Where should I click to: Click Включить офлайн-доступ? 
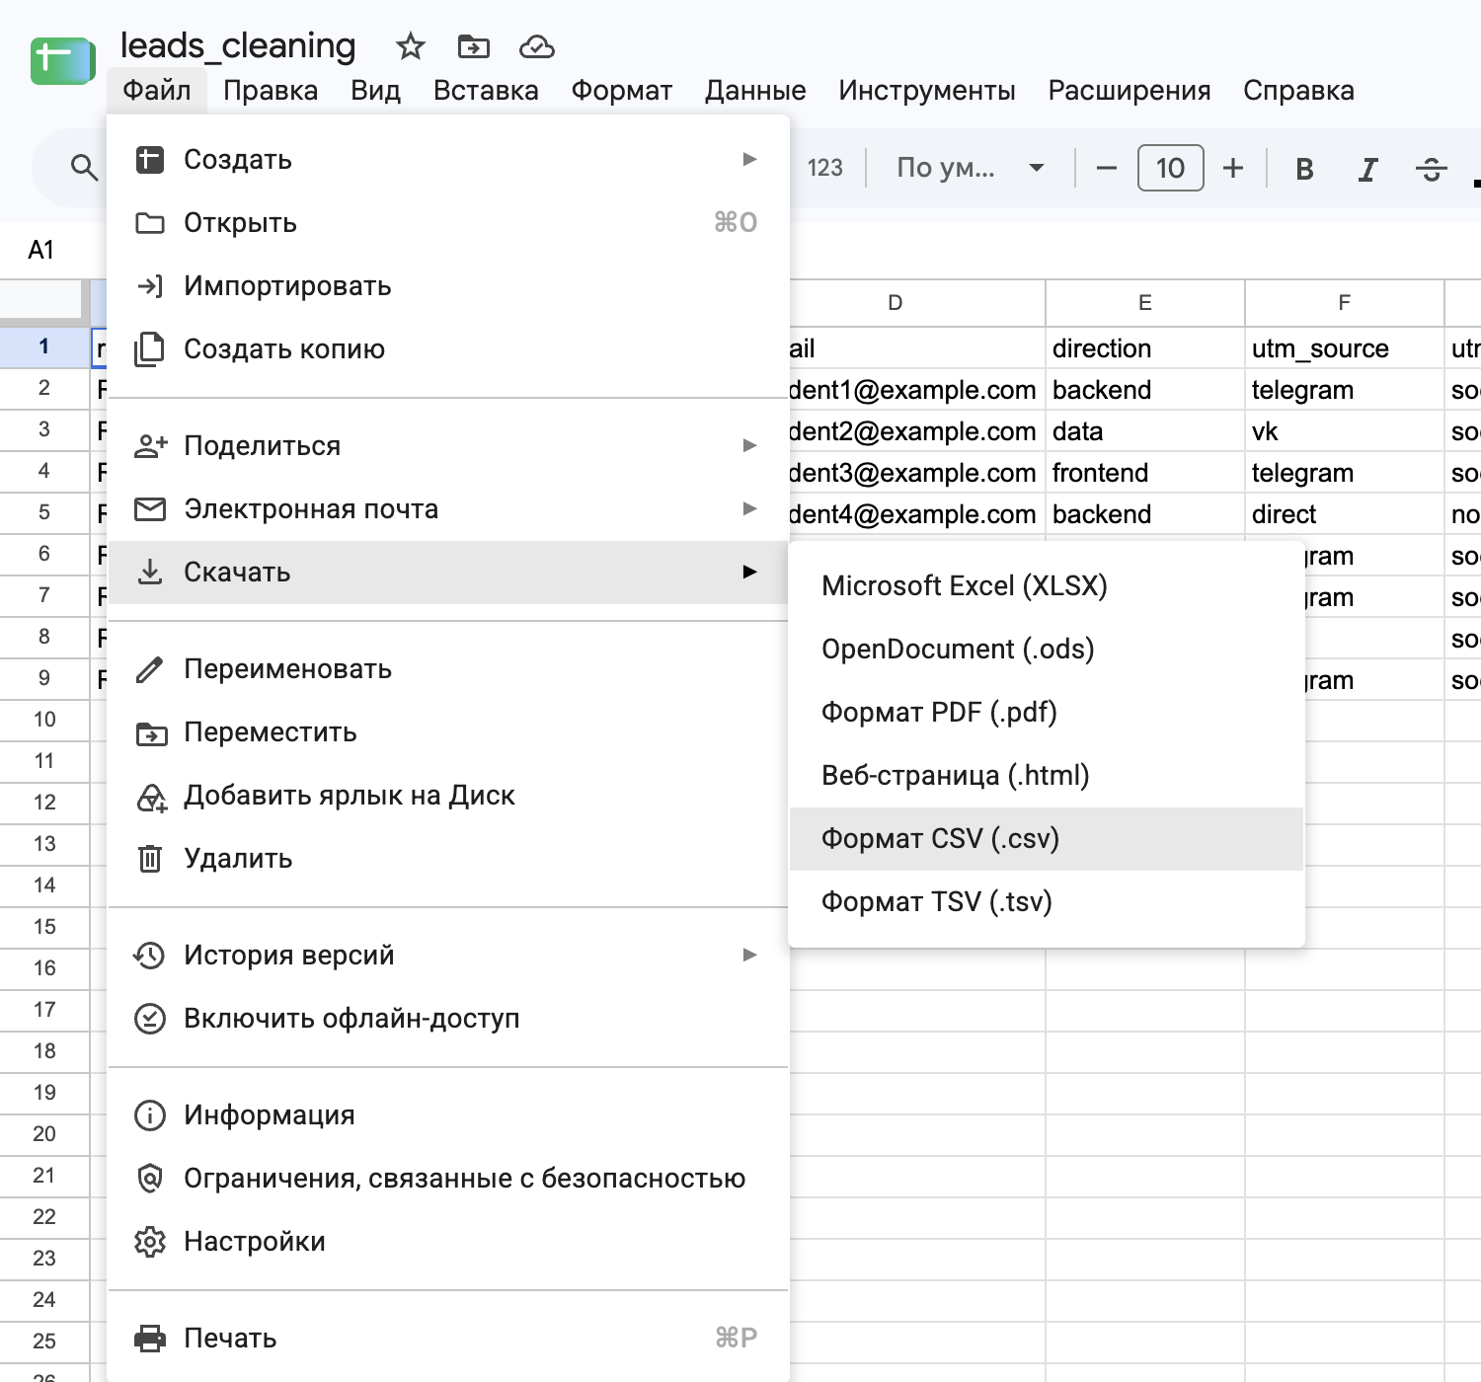tap(447, 1019)
